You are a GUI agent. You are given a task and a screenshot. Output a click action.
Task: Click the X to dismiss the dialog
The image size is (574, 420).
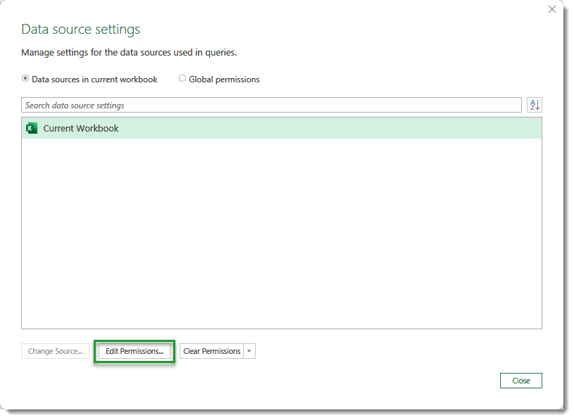[x=552, y=9]
